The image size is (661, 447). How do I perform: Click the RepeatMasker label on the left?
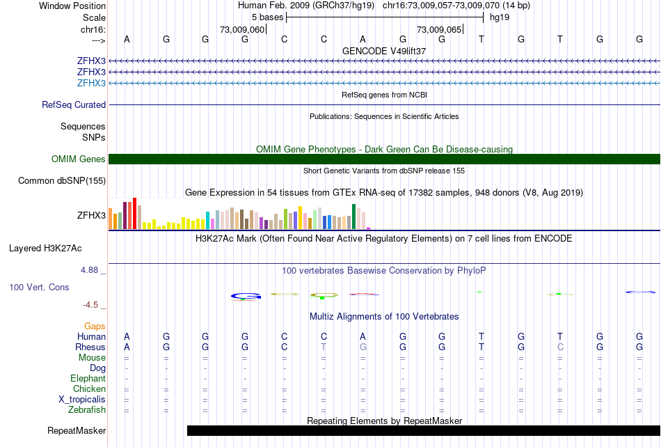77,430
